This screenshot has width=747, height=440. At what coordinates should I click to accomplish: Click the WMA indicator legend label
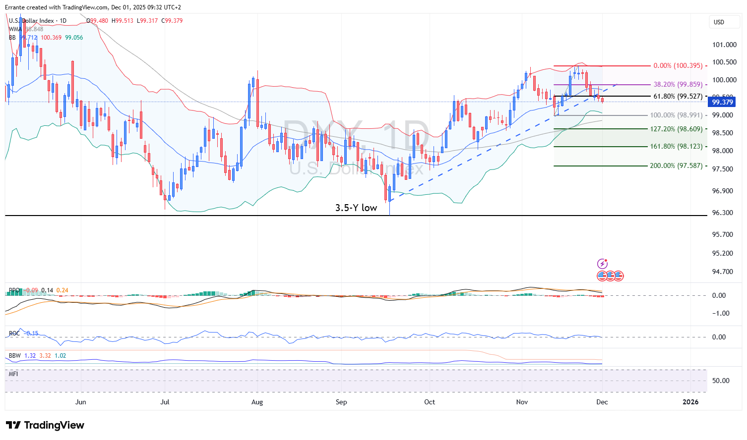coord(15,29)
